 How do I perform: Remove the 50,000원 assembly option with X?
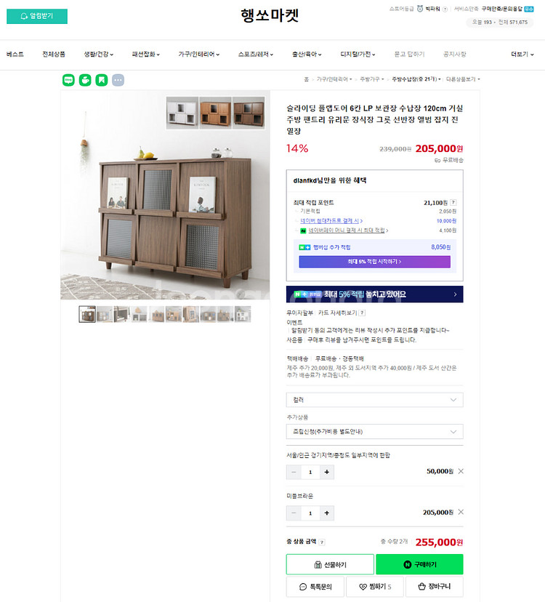(461, 471)
